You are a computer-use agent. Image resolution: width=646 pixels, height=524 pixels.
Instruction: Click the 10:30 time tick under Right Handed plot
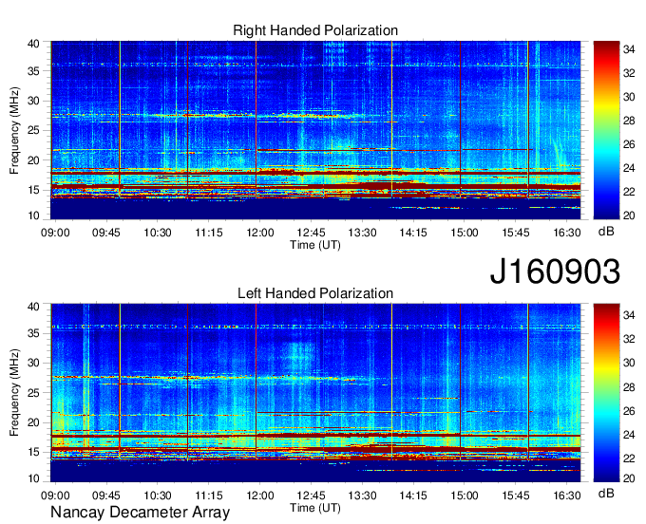[158, 233]
